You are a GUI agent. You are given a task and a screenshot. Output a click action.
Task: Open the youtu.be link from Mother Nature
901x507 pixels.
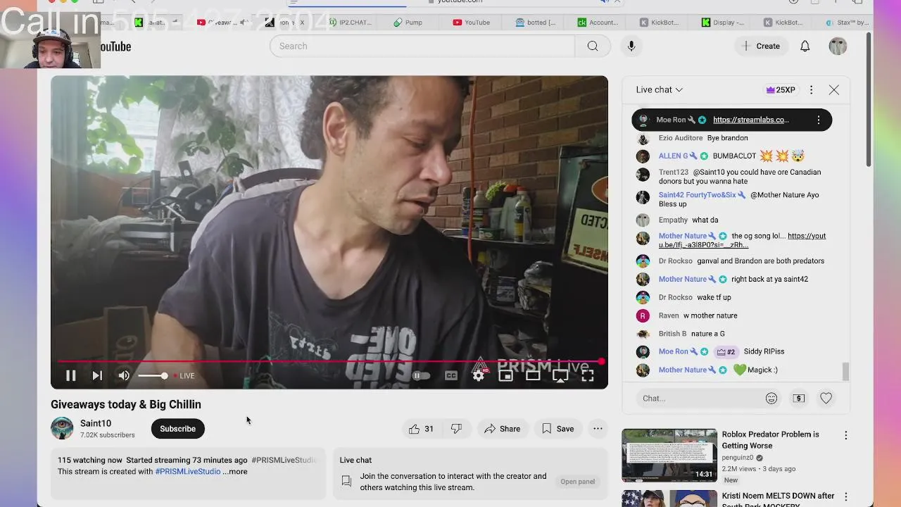[x=743, y=240]
